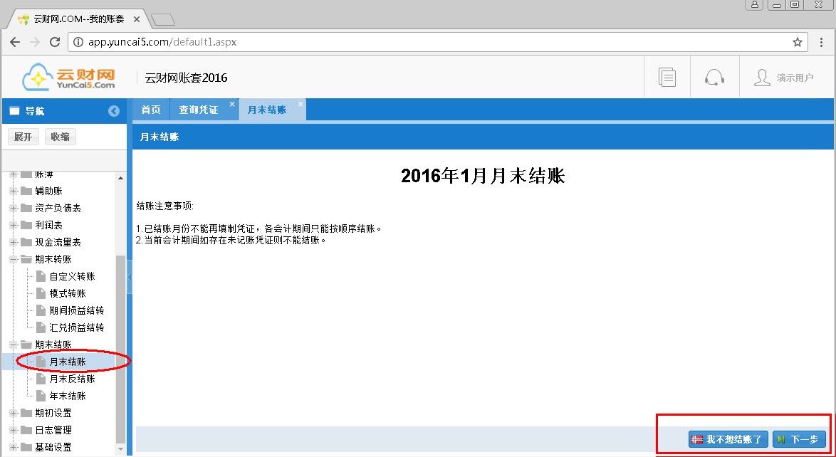Screen dimensions: 836x457
Task: Switch to the 首页 tab
Action: [150, 110]
